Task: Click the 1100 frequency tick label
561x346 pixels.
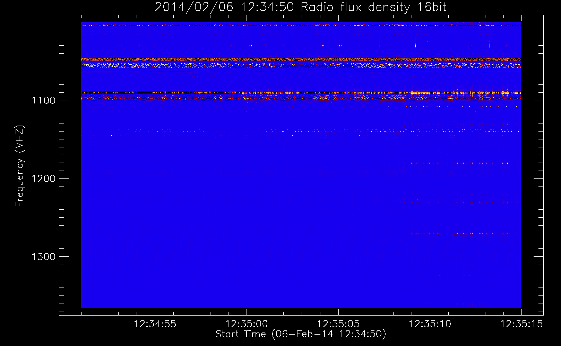Action: (x=43, y=100)
